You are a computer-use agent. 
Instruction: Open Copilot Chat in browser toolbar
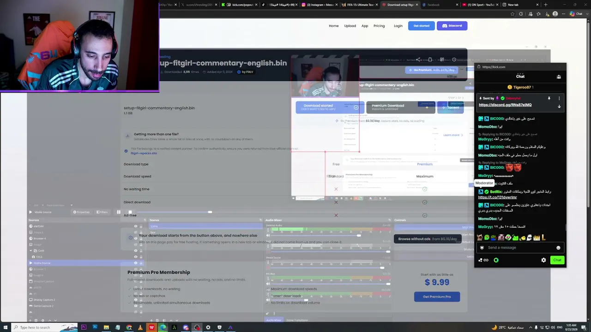(x=576, y=14)
